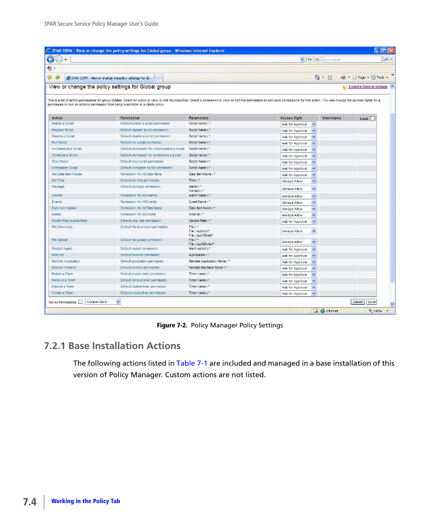Viewport: 440px width, 528px height.
Task: Open the Table 7-1 link in paragraph
Action: tap(192, 363)
